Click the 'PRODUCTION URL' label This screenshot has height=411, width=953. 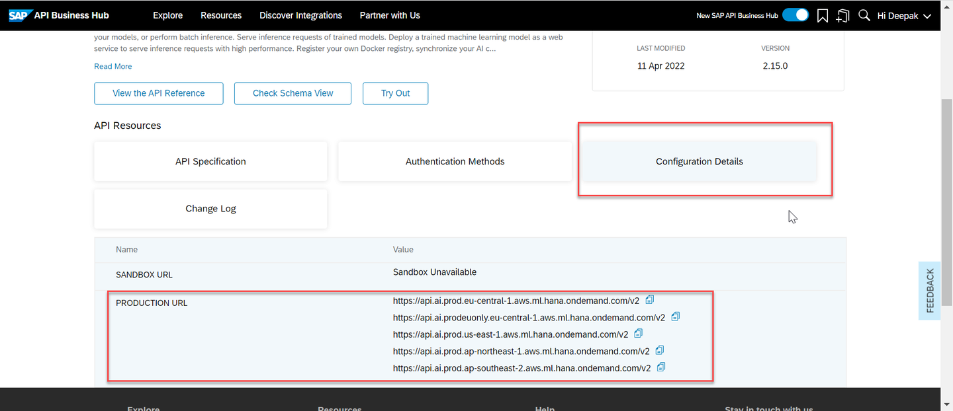click(x=152, y=303)
